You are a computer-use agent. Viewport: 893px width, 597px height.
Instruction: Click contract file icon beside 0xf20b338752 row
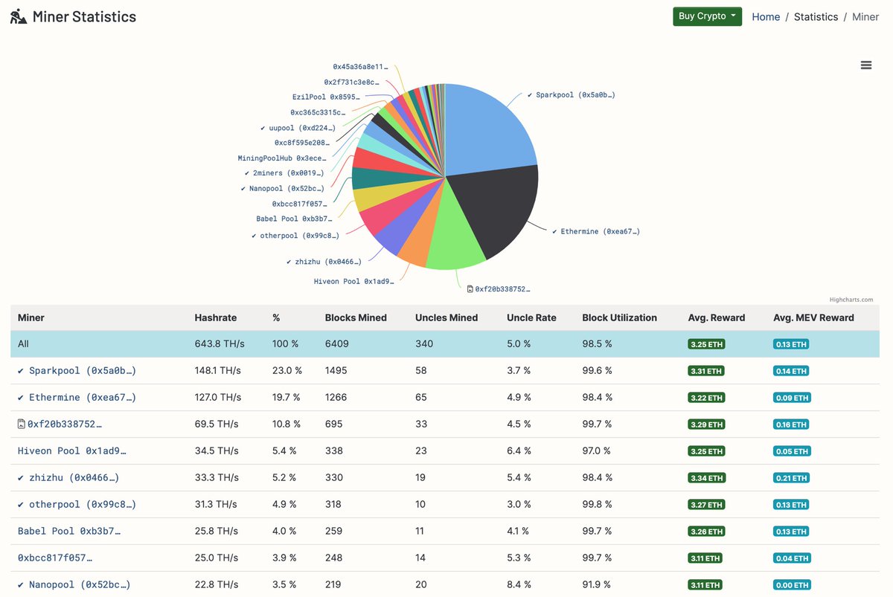[x=22, y=424]
